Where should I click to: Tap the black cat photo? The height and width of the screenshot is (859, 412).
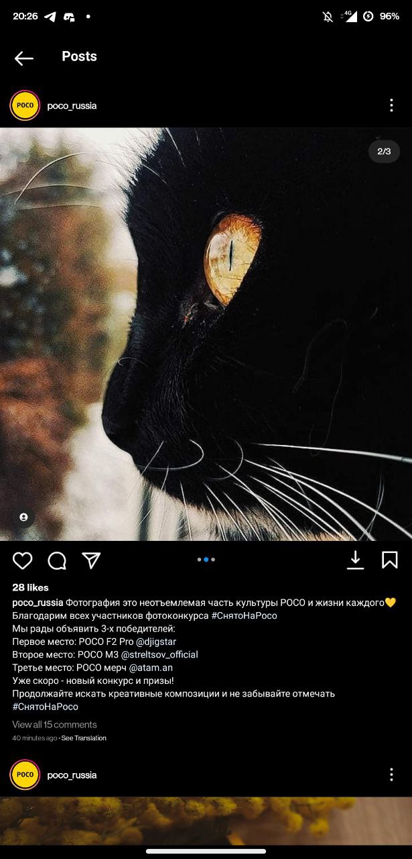[206, 334]
